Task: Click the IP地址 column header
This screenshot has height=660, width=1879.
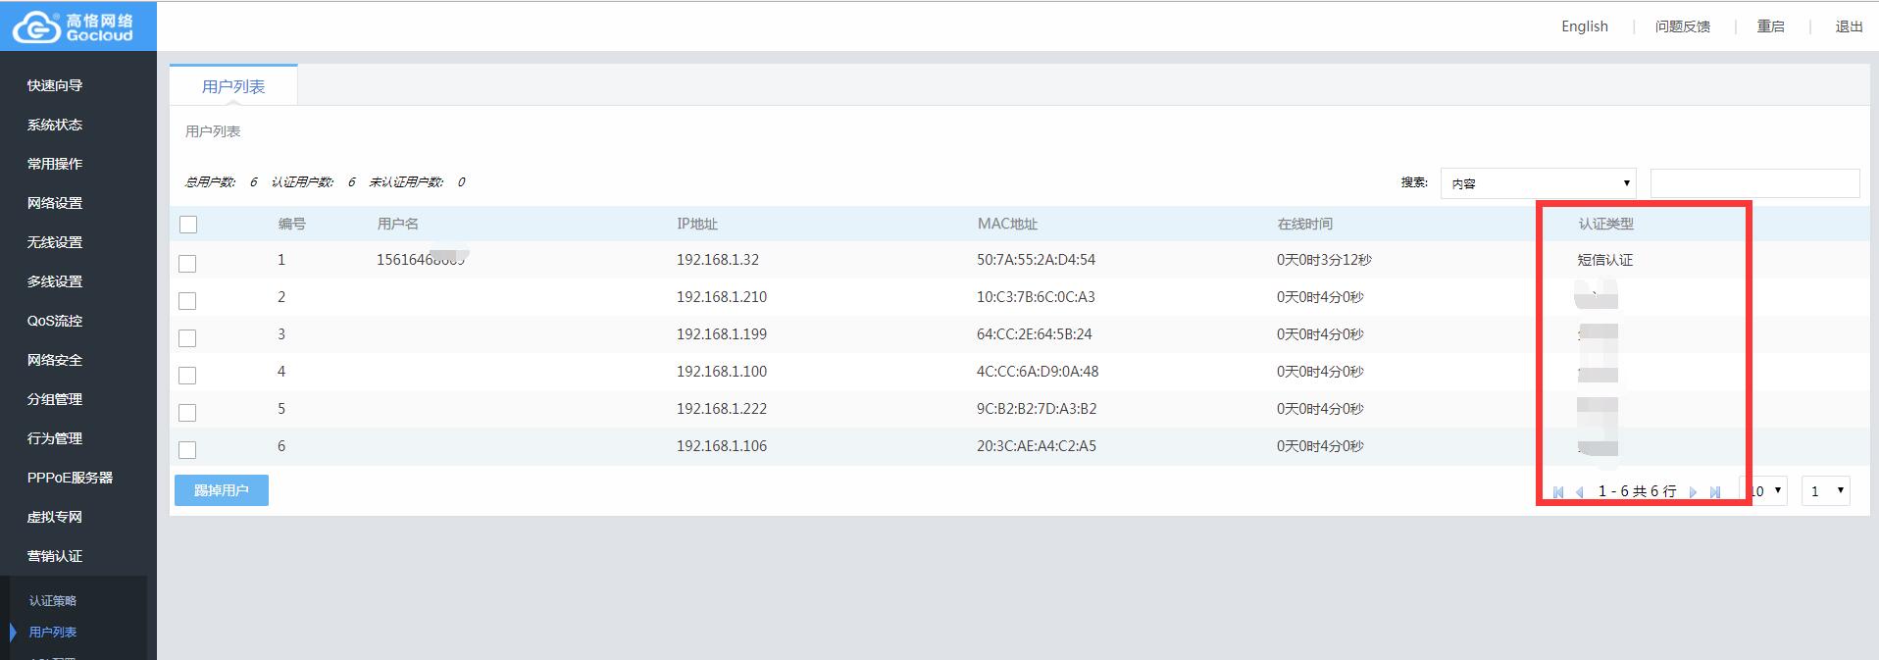Action: click(x=697, y=224)
